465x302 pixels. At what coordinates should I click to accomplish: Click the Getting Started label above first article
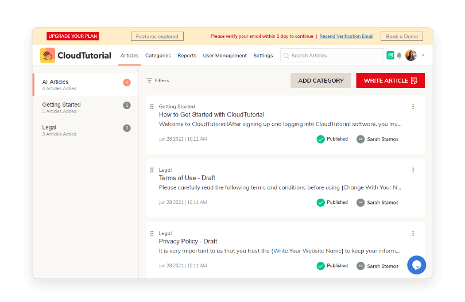[177, 106]
